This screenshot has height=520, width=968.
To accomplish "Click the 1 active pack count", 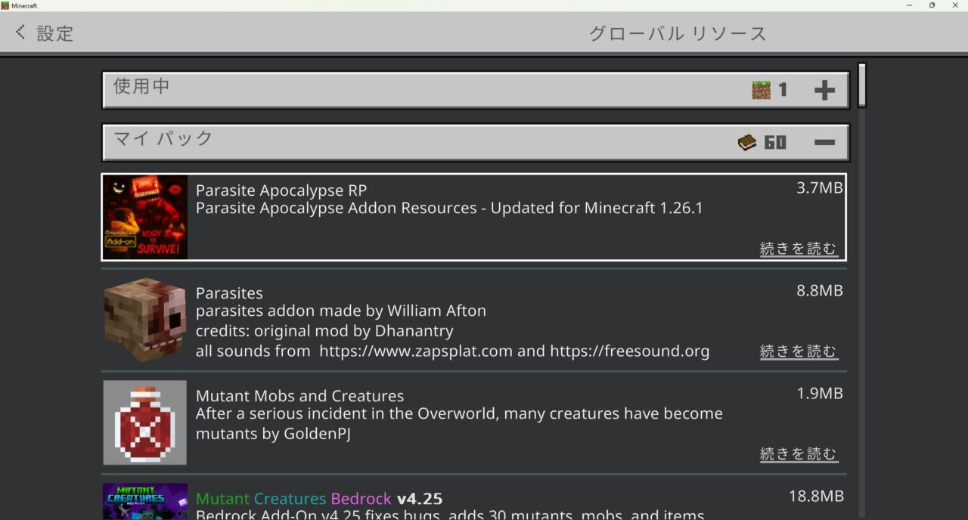I will [x=782, y=91].
